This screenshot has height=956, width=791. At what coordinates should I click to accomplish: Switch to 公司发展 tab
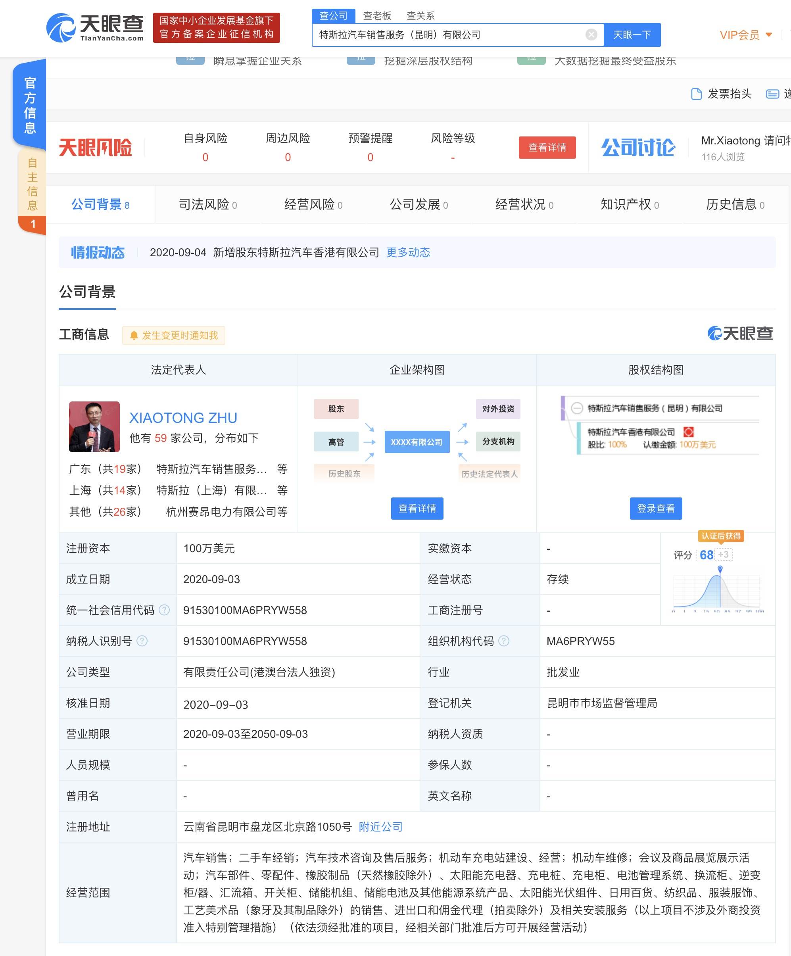pyautogui.click(x=419, y=204)
